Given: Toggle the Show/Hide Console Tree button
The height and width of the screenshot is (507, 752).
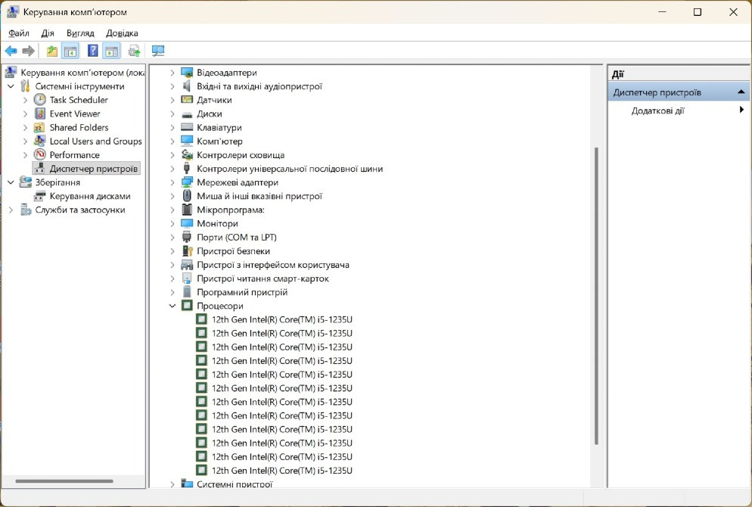Looking at the screenshot, I should tap(70, 51).
